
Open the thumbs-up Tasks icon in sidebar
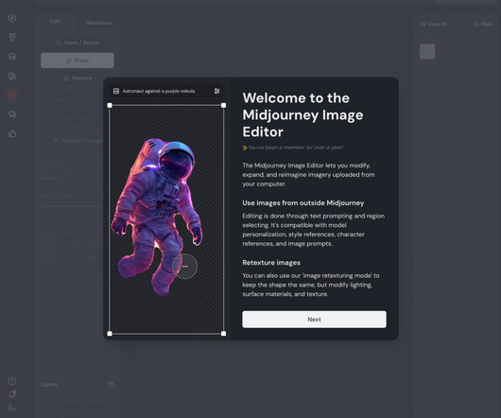[x=12, y=133]
